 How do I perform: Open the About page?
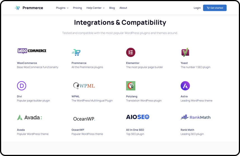point(123,8)
